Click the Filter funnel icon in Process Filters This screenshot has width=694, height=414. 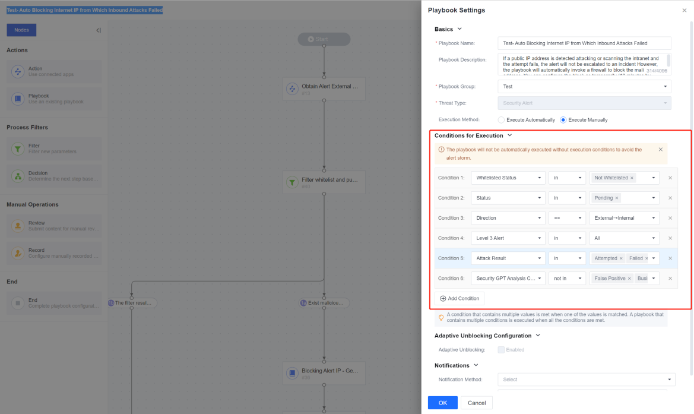click(x=18, y=148)
